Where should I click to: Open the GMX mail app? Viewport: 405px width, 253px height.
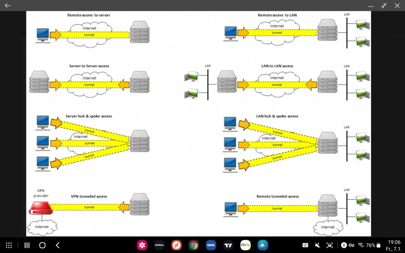(211, 245)
